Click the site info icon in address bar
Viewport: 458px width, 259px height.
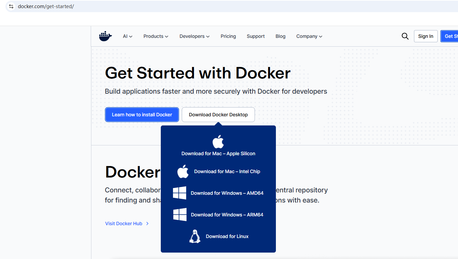(x=11, y=6)
